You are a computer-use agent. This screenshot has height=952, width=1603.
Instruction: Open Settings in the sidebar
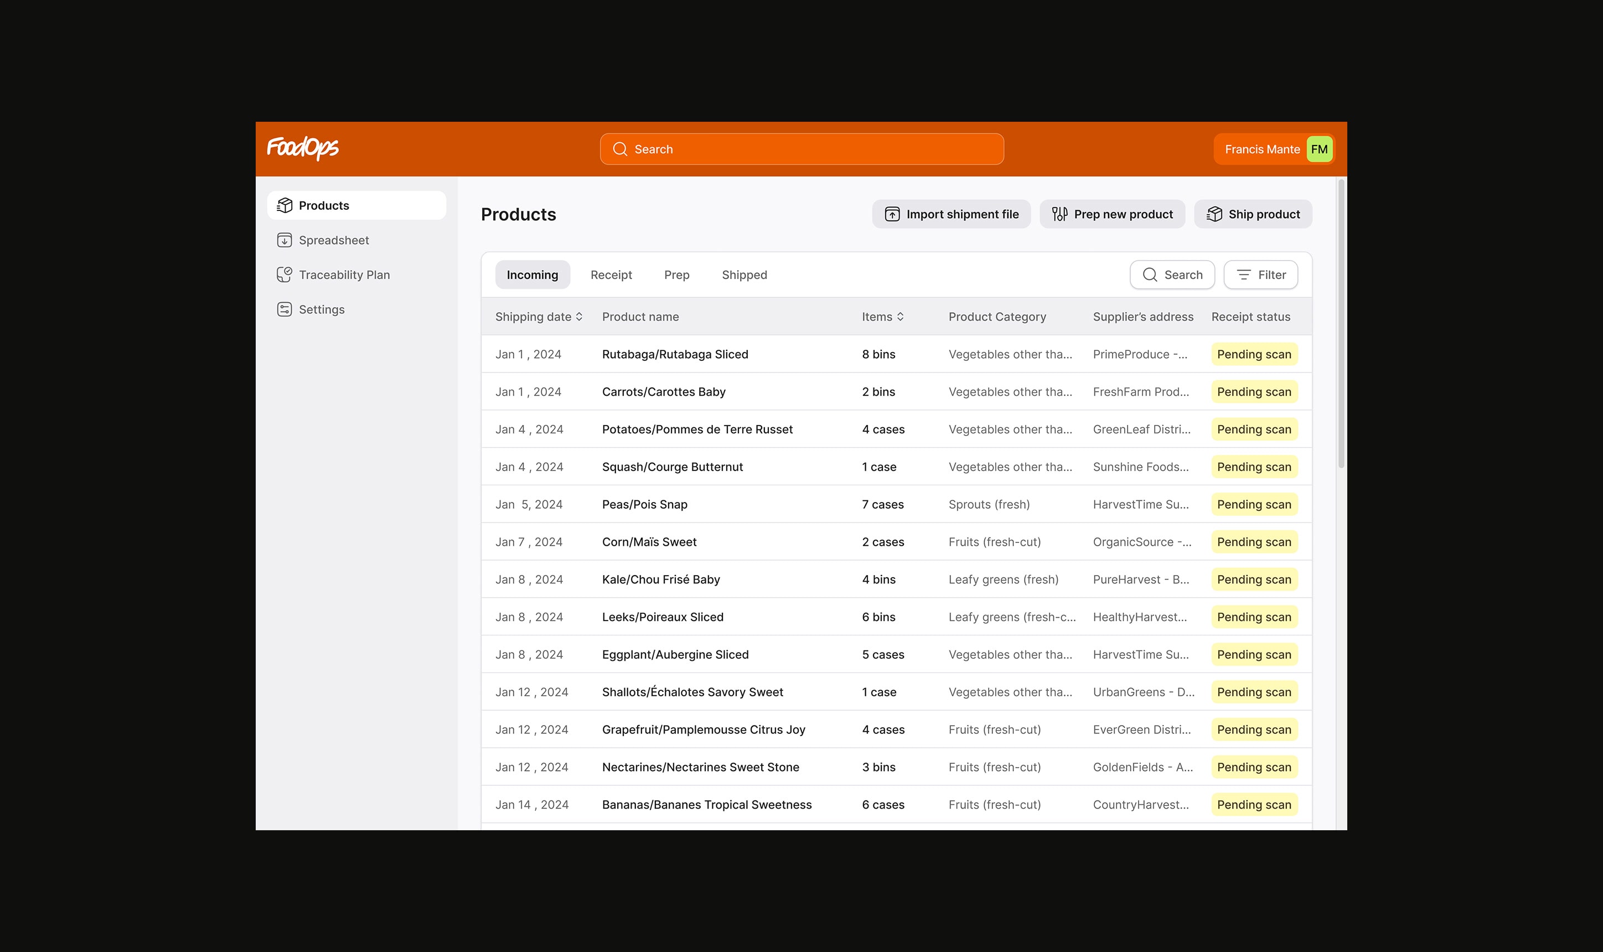pyautogui.click(x=356, y=309)
